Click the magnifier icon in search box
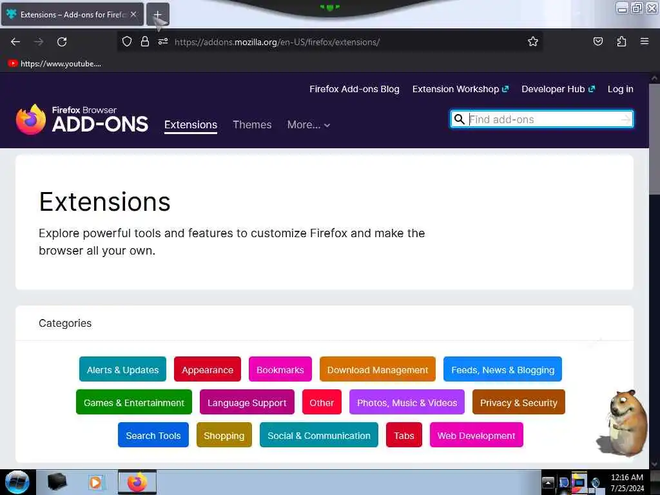 (460, 119)
